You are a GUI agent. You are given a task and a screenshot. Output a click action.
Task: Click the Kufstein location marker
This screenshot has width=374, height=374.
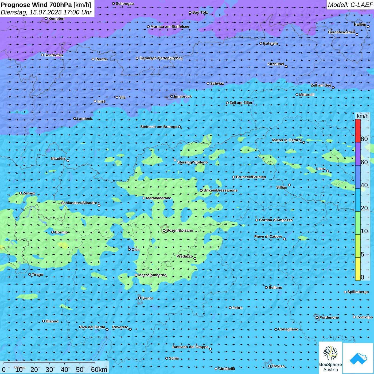[x=261, y=43]
